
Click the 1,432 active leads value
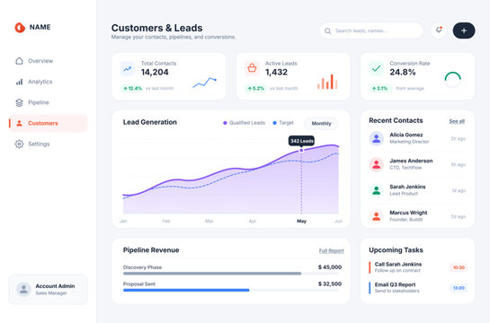276,73
